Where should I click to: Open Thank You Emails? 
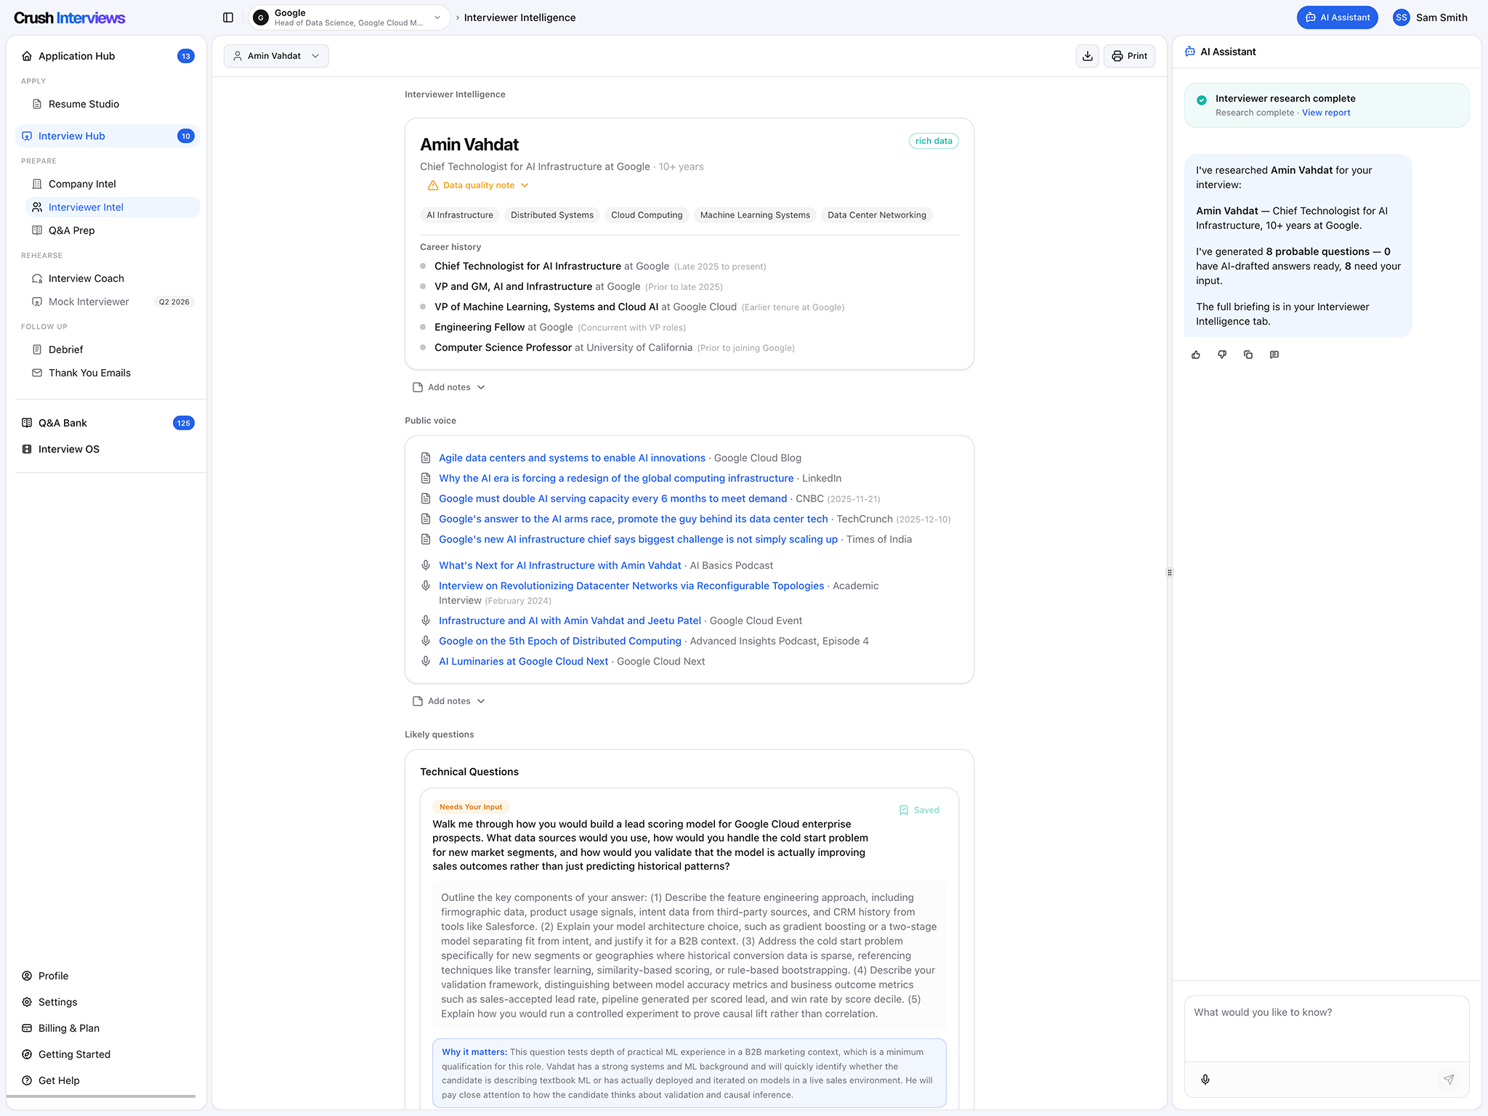tap(113, 373)
